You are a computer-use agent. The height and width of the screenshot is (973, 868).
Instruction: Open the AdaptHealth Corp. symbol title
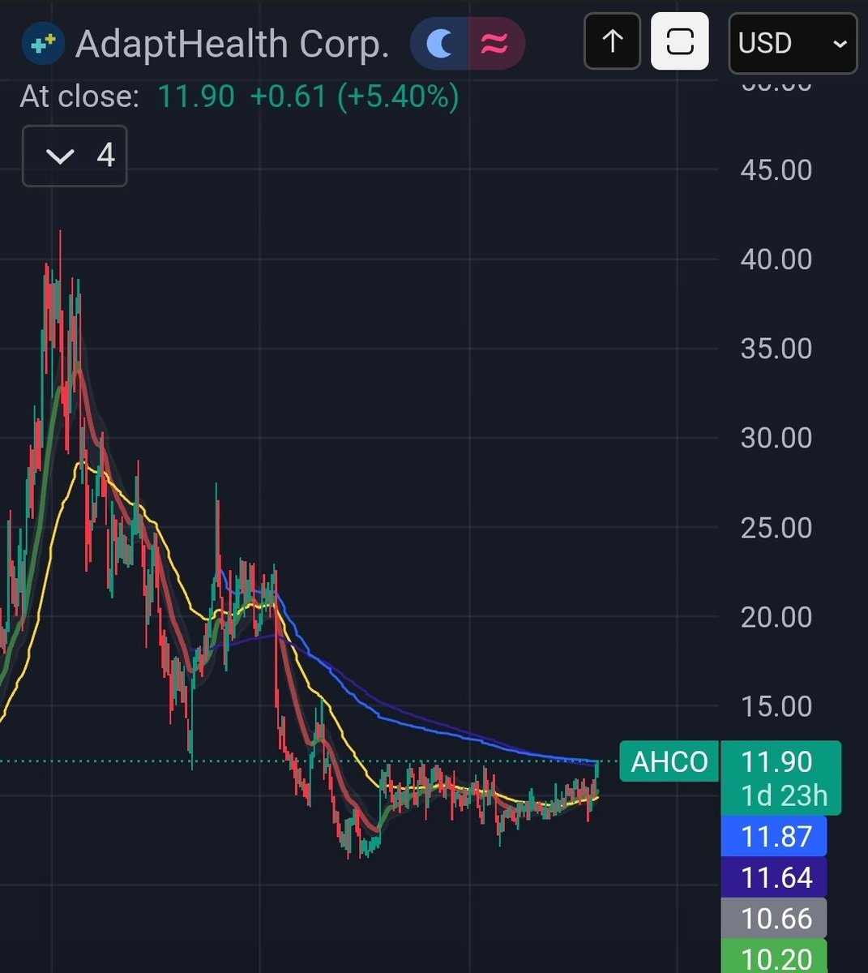coord(232,45)
